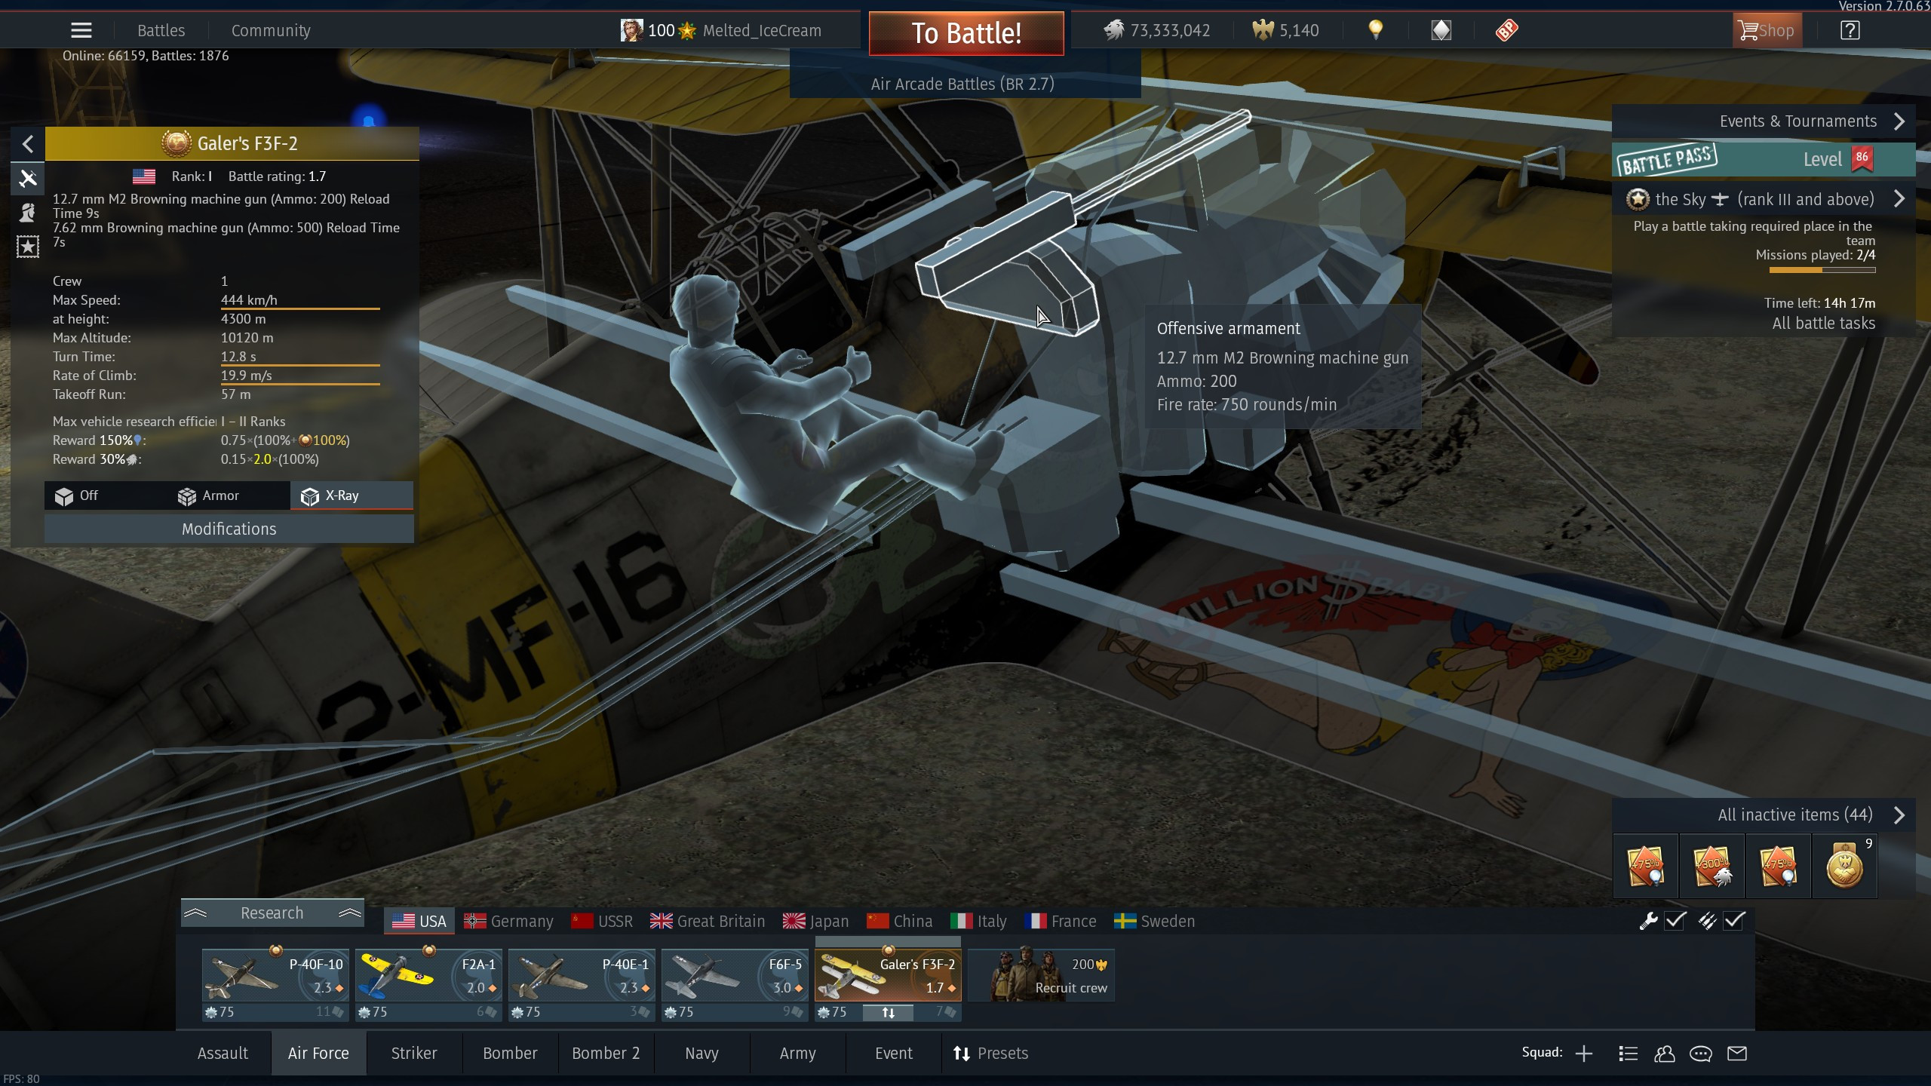Collapse vehicle info panel with back arrow
Image resolution: width=1931 pixels, height=1086 pixels.
tap(28, 144)
